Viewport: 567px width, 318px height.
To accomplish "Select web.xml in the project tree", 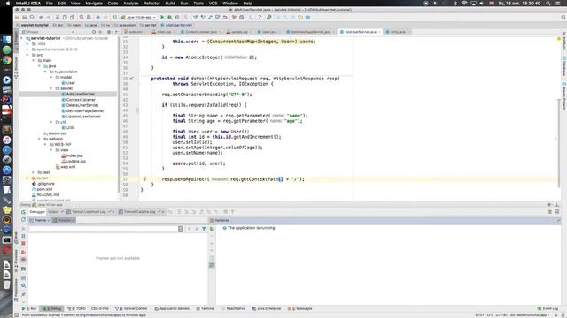I will [x=68, y=167].
